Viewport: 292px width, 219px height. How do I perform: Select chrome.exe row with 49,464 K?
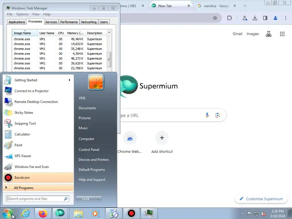click(x=59, y=39)
